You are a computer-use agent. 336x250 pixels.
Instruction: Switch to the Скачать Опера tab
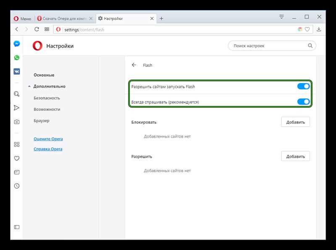pyautogui.click(x=65, y=18)
